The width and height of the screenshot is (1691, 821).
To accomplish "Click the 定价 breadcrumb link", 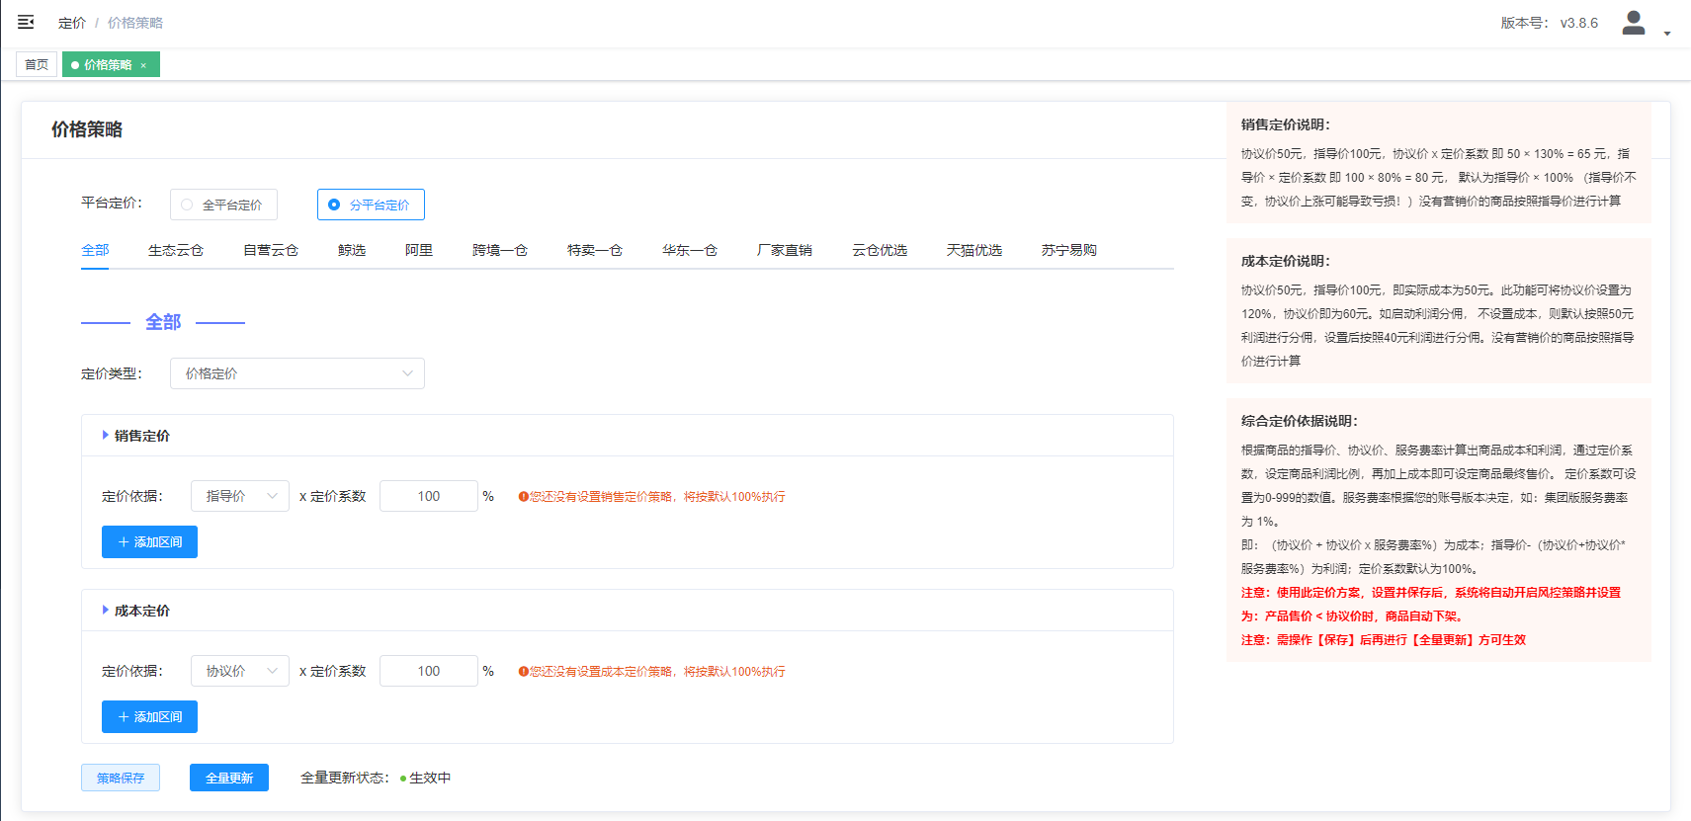I will (x=71, y=23).
